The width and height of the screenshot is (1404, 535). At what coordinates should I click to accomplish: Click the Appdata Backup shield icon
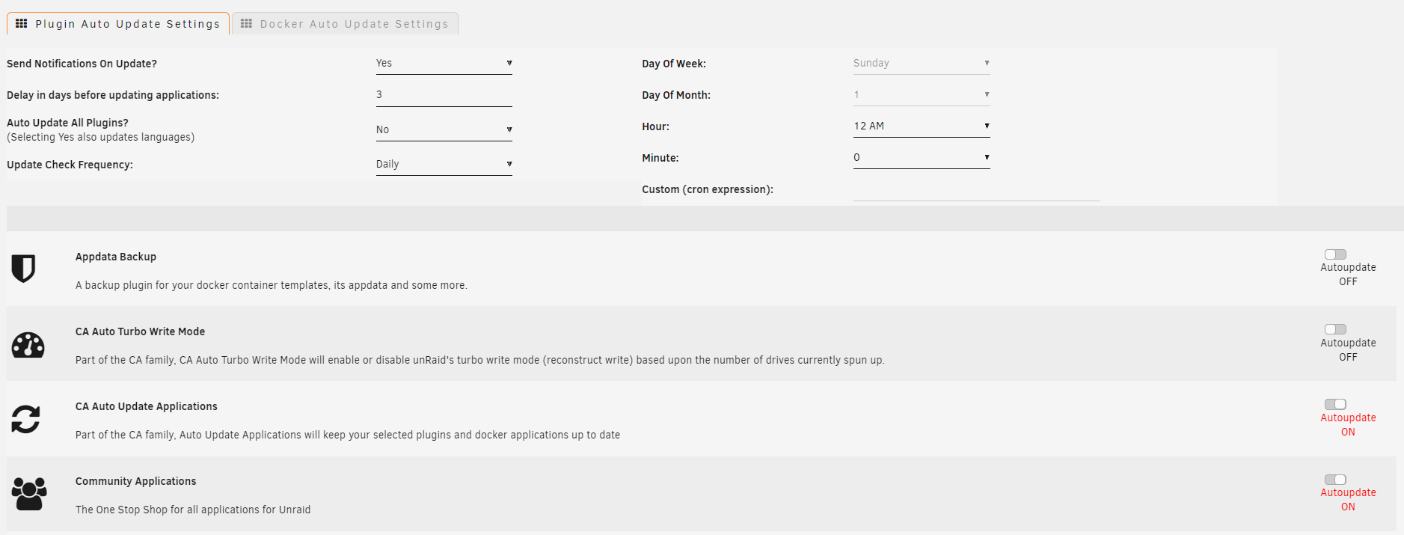pyautogui.click(x=23, y=269)
